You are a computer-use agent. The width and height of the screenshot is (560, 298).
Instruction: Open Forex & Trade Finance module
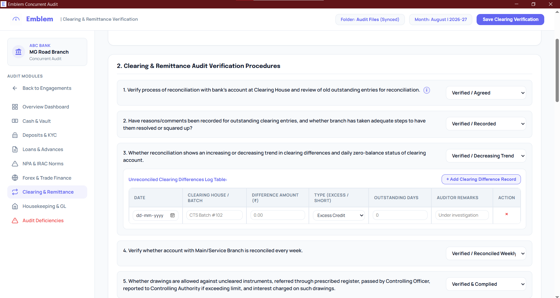point(47,178)
